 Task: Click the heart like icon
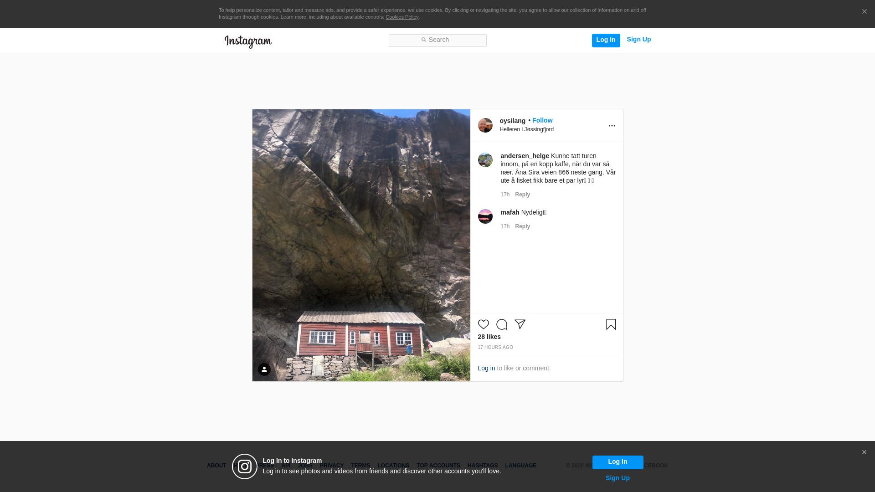coord(483,324)
